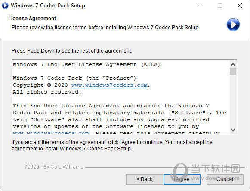The width and height of the screenshot is (250, 191).
Task: Click the blue play logo in header
Action: tap(233, 25)
